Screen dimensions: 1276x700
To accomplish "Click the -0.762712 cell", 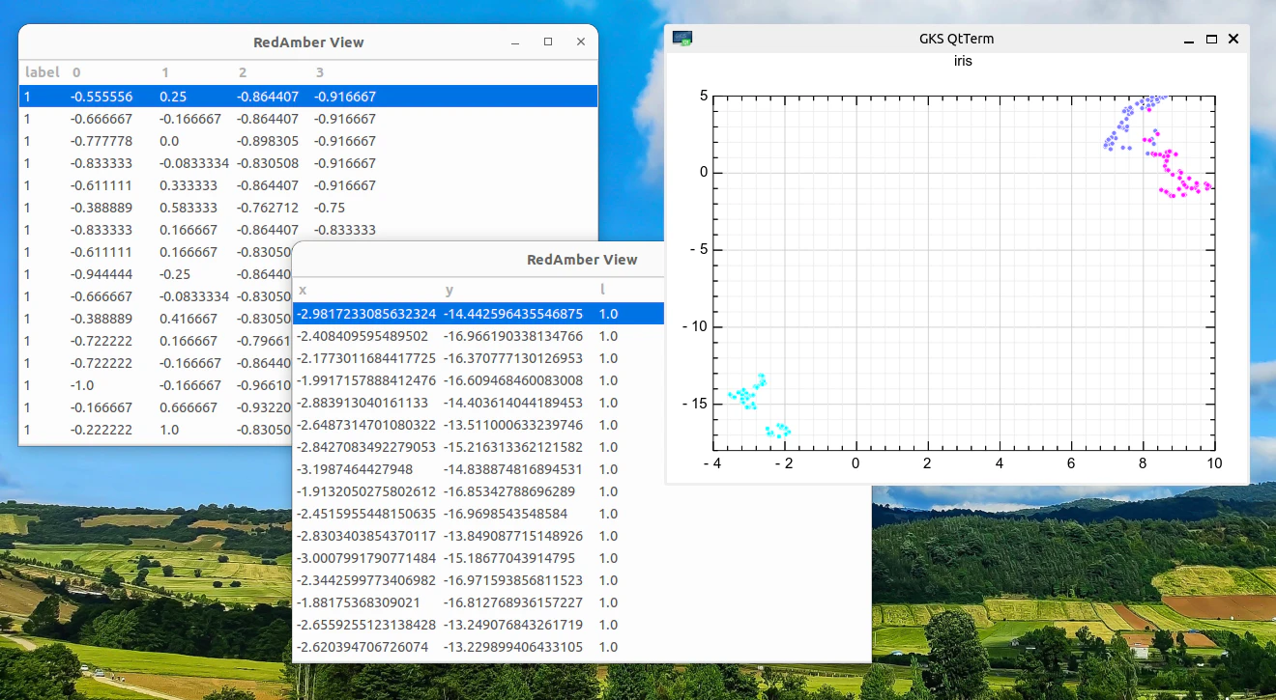I will 268,208.
